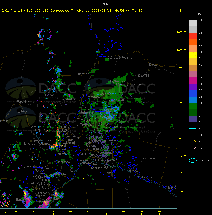Click the Lomas_Blancas label on map

point(146,158)
